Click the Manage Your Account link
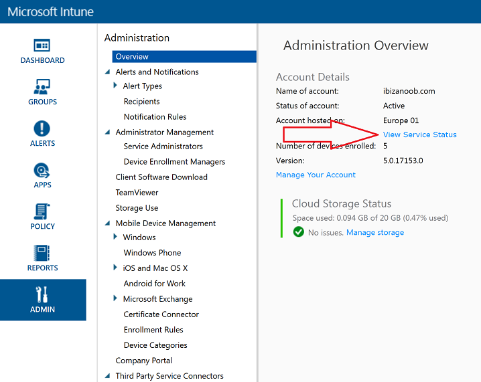 [x=316, y=175]
